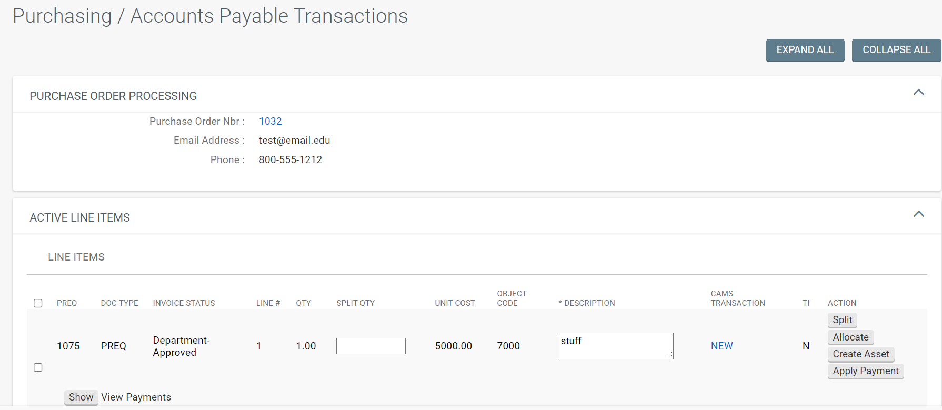Click the Apply Payment button
The image size is (942, 410).
866,371
